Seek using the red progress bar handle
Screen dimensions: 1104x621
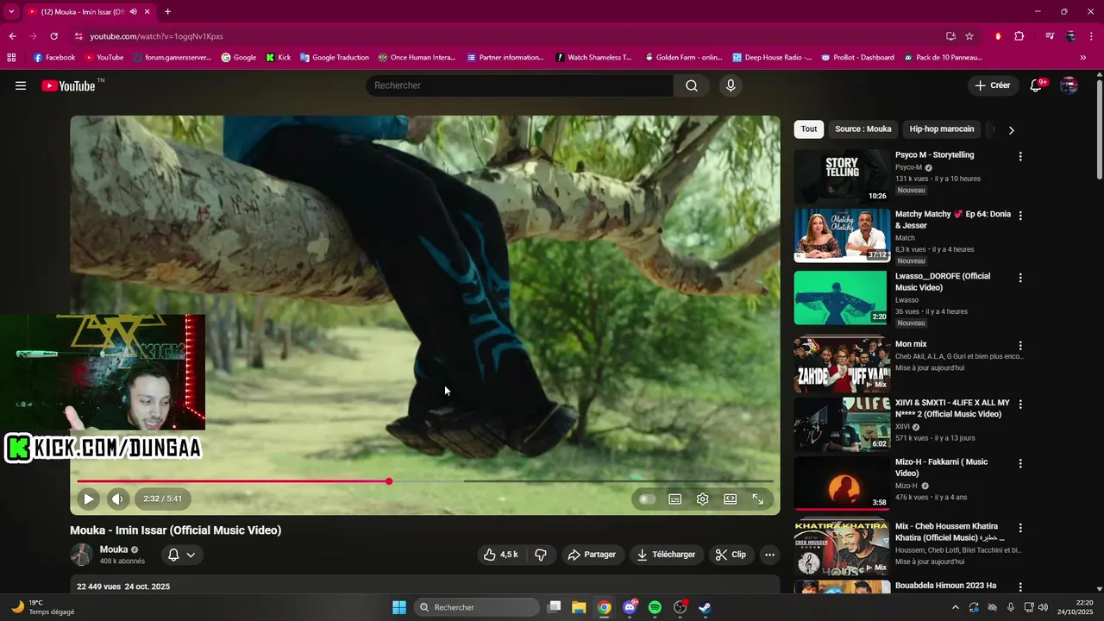click(x=389, y=481)
